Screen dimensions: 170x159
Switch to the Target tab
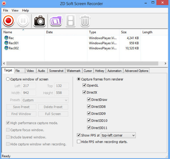pos(8,70)
